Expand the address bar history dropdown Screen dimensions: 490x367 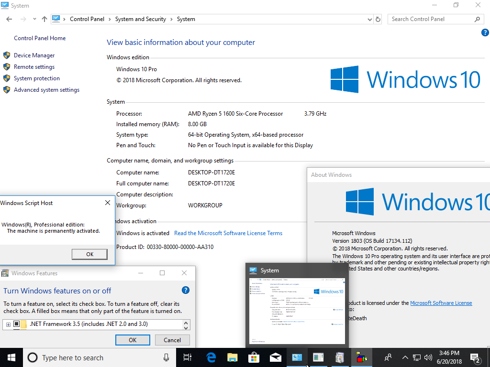click(x=370, y=19)
